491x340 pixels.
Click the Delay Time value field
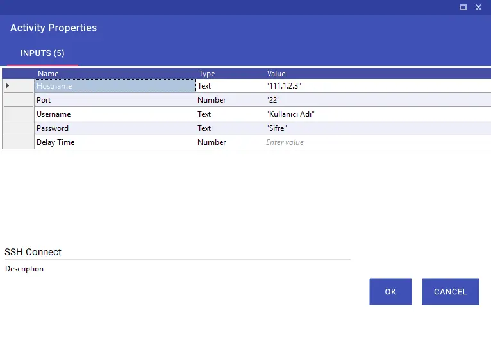(x=378, y=142)
